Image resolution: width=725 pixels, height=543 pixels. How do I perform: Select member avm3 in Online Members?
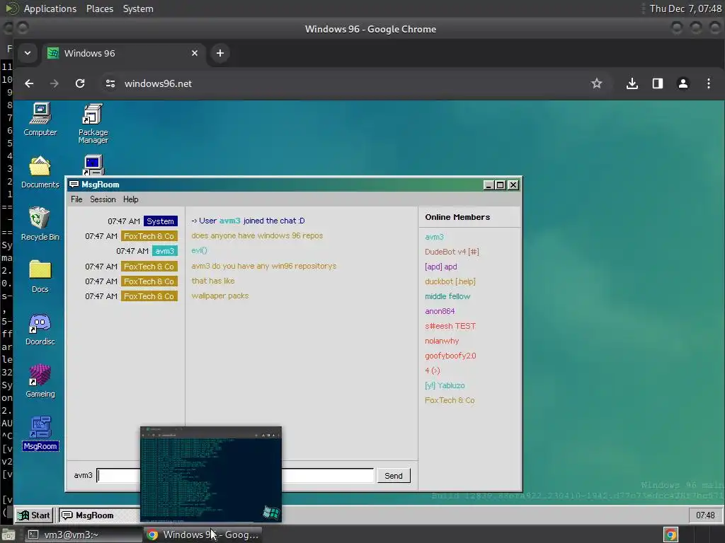point(434,237)
